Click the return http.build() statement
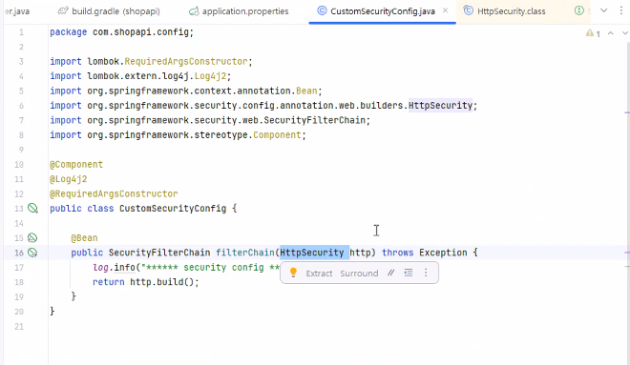630x365 pixels. point(146,282)
